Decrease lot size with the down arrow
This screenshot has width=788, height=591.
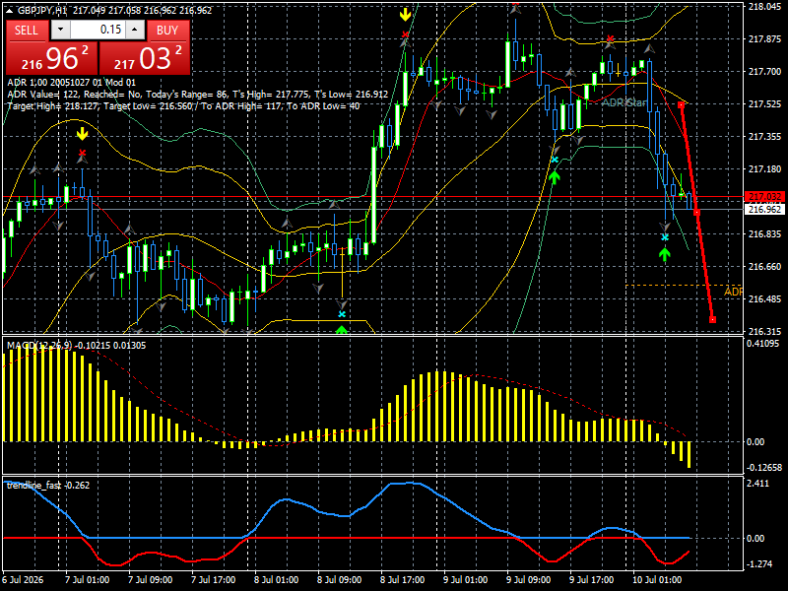point(60,30)
